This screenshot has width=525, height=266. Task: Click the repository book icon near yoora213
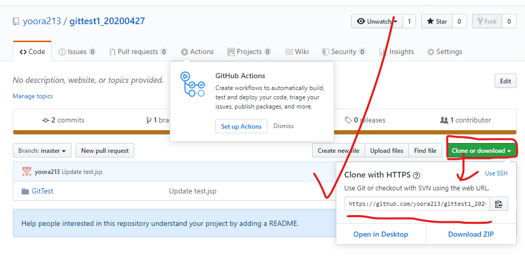coord(16,22)
